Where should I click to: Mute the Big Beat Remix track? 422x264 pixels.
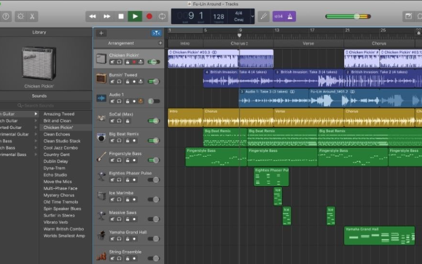pos(113,141)
